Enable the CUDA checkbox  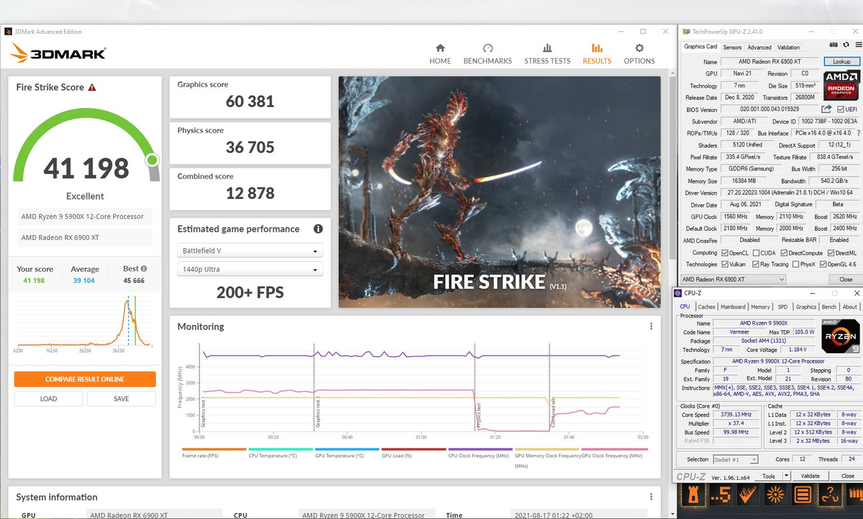point(757,253)
